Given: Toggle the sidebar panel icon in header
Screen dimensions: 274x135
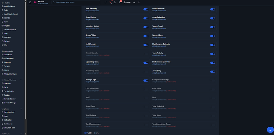Looking at the screenshot, I should coord(30,3).
